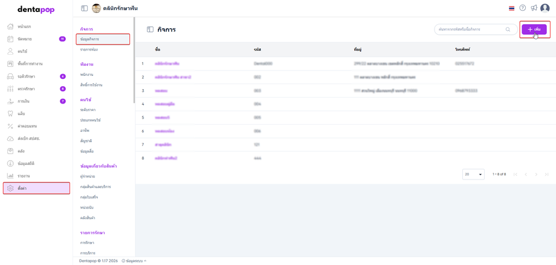The width and height of the screenshot is (556, 265).
Task: Open ค่าตอบแทน percent icon
Action: (10, 126)
